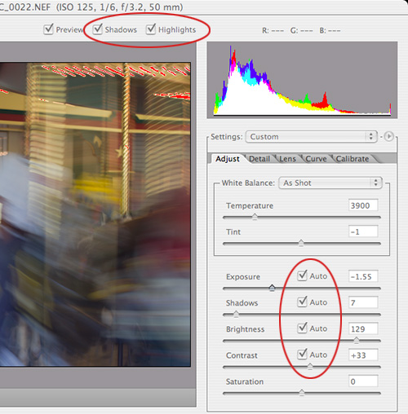Click the Temperature slider thumb
The height and width of the screenshot is (414, 408).
[255, 217]
